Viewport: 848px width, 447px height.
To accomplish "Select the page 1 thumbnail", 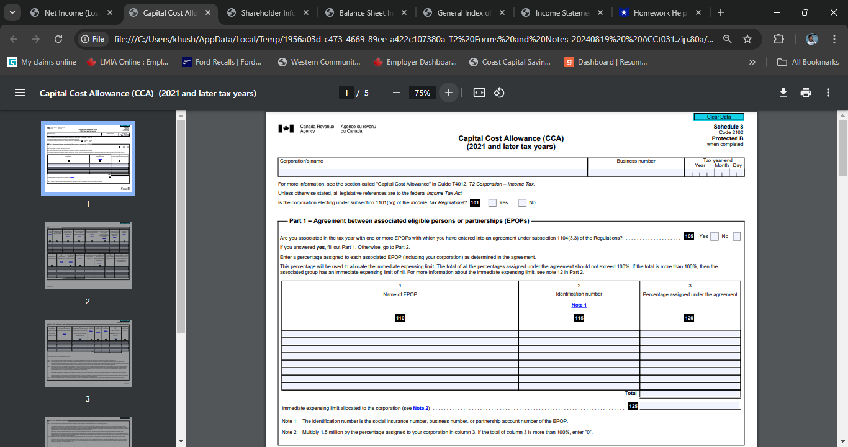I will coord(88,158).
